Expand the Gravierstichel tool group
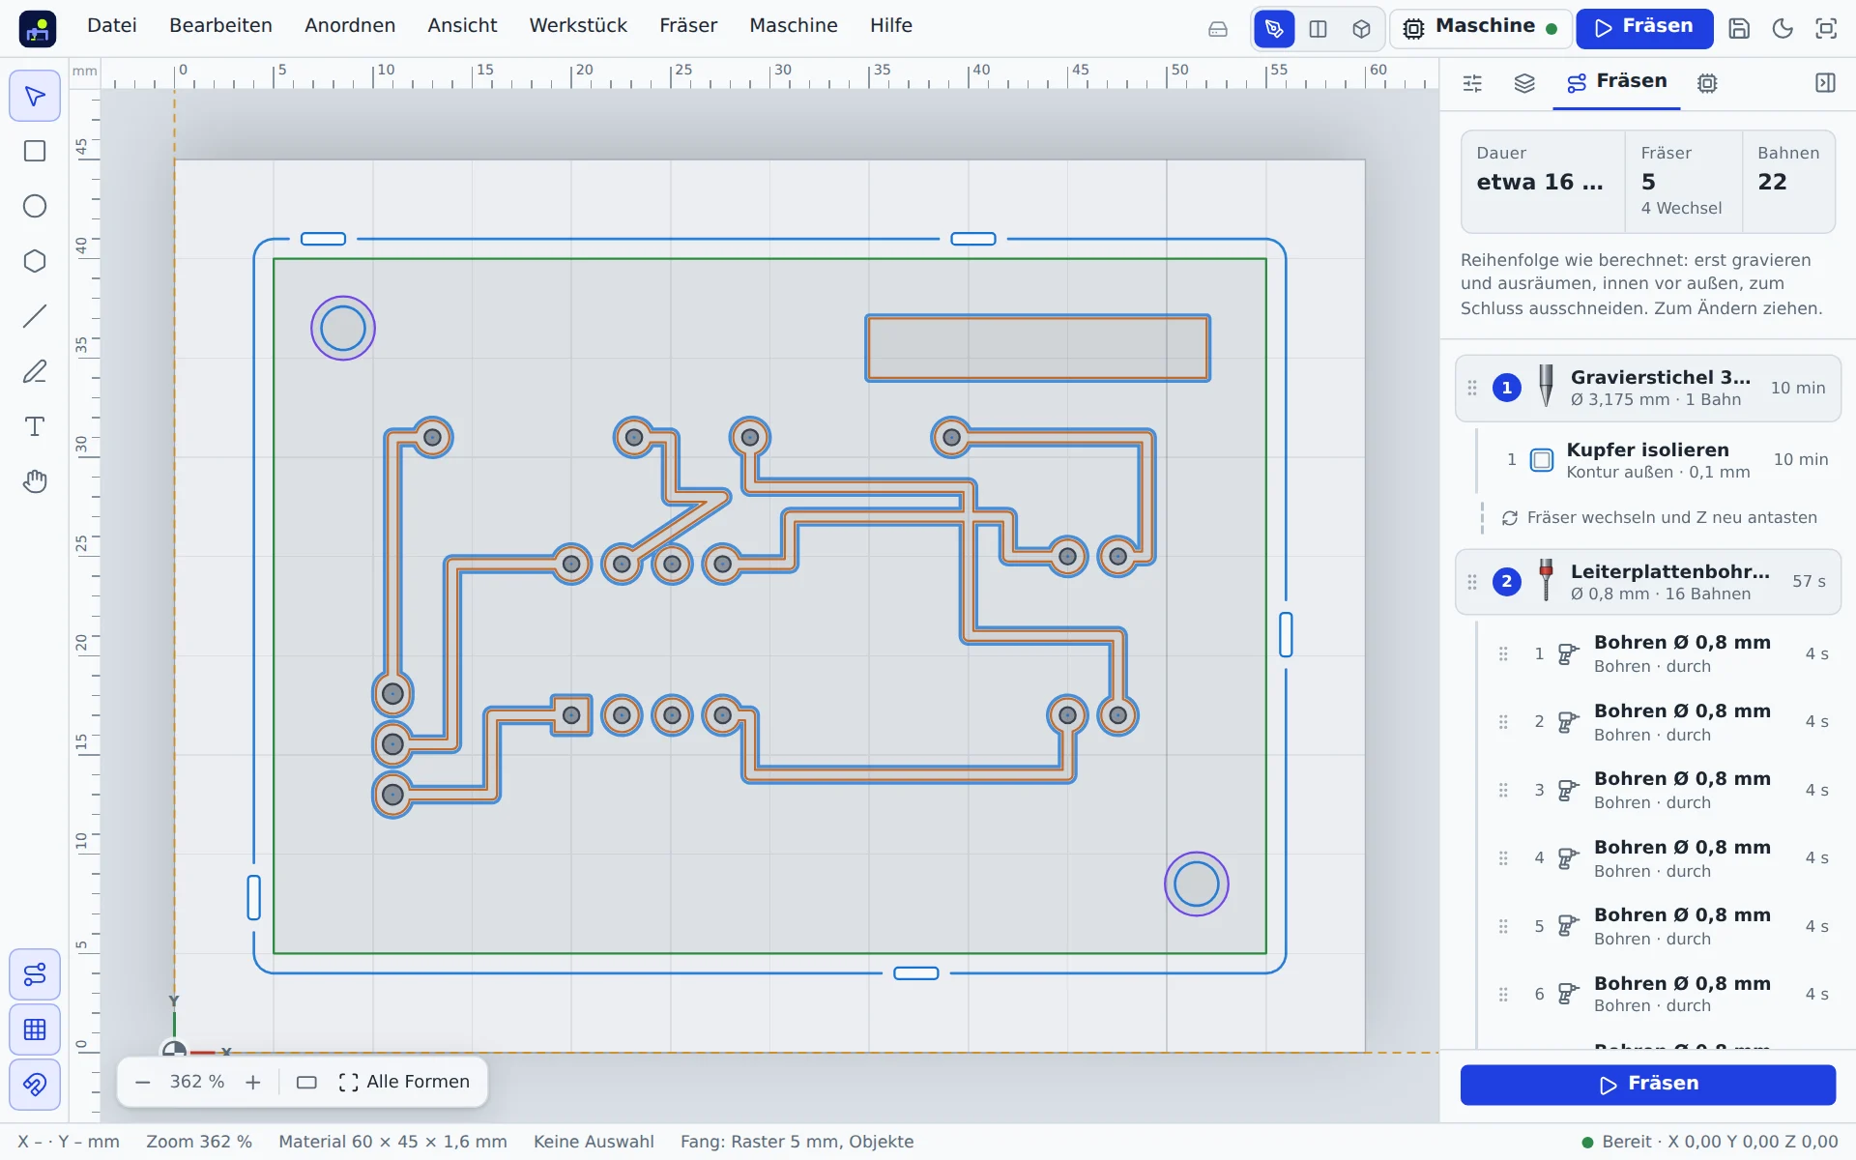 [1647, 388]
